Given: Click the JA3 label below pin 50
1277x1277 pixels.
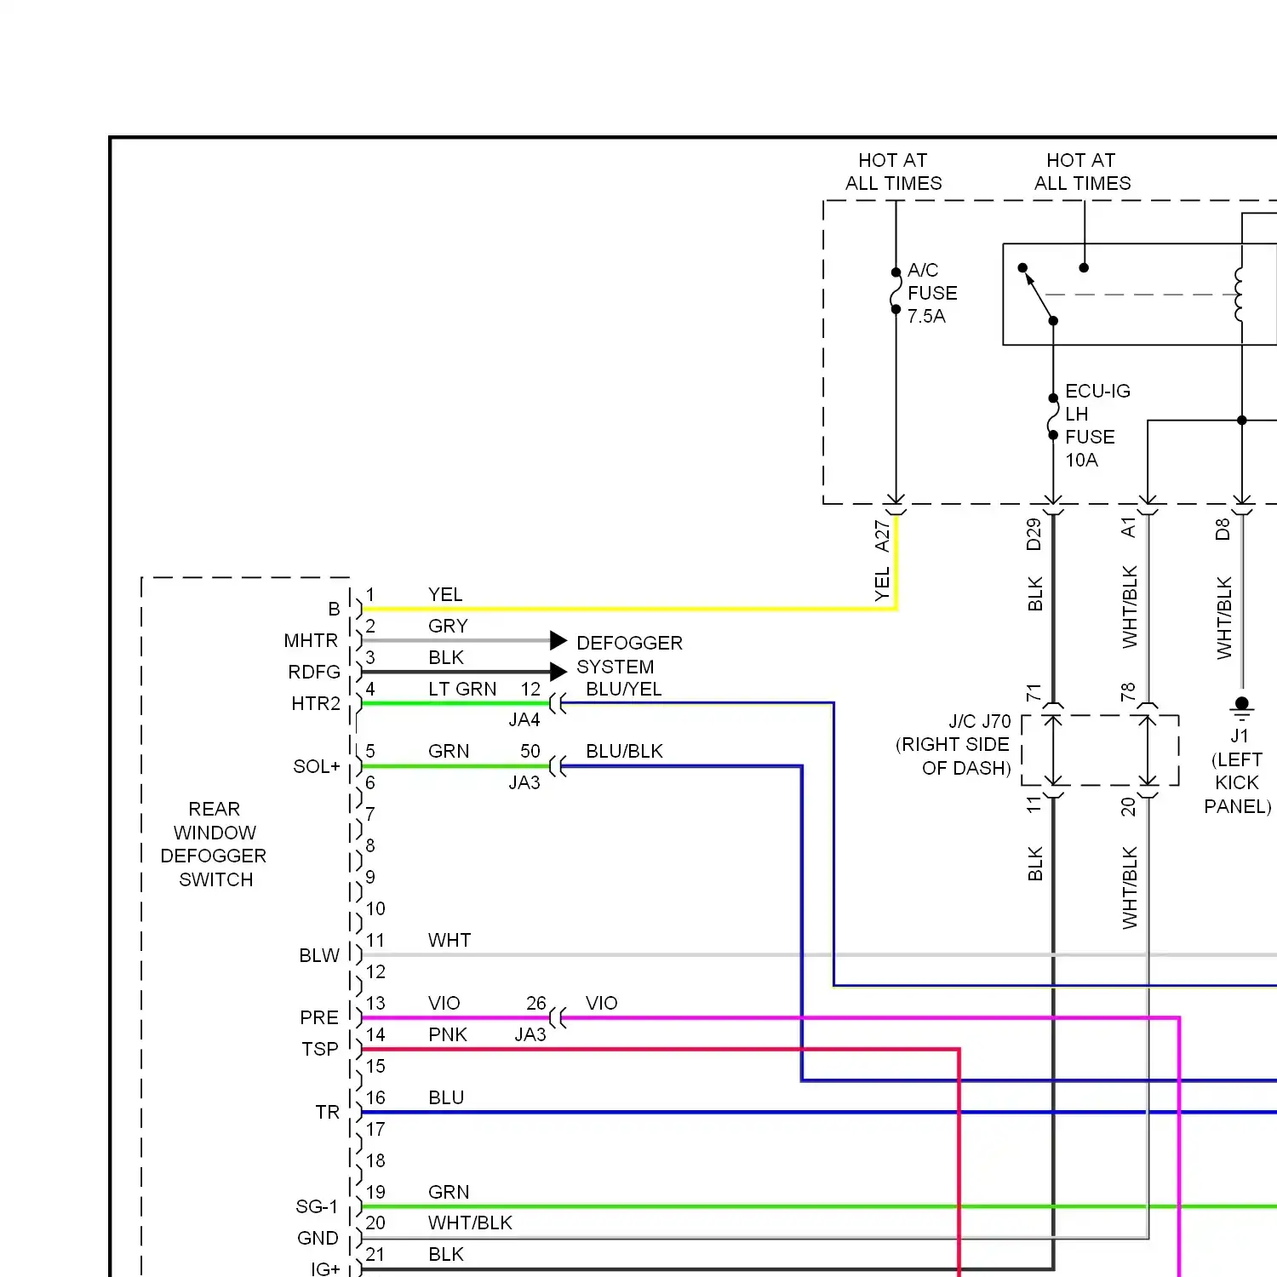Looking at the screenshot, I should [524, 782].
